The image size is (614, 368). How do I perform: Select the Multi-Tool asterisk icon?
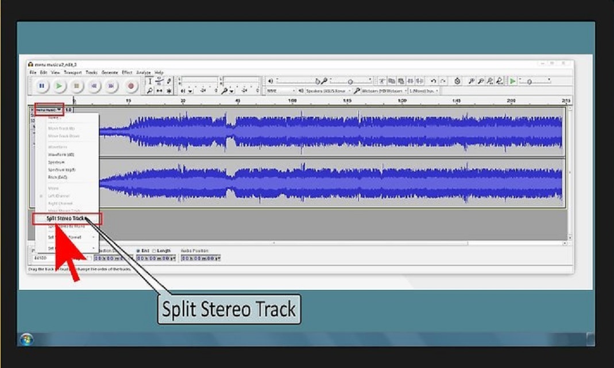click(x=169, y=91)
